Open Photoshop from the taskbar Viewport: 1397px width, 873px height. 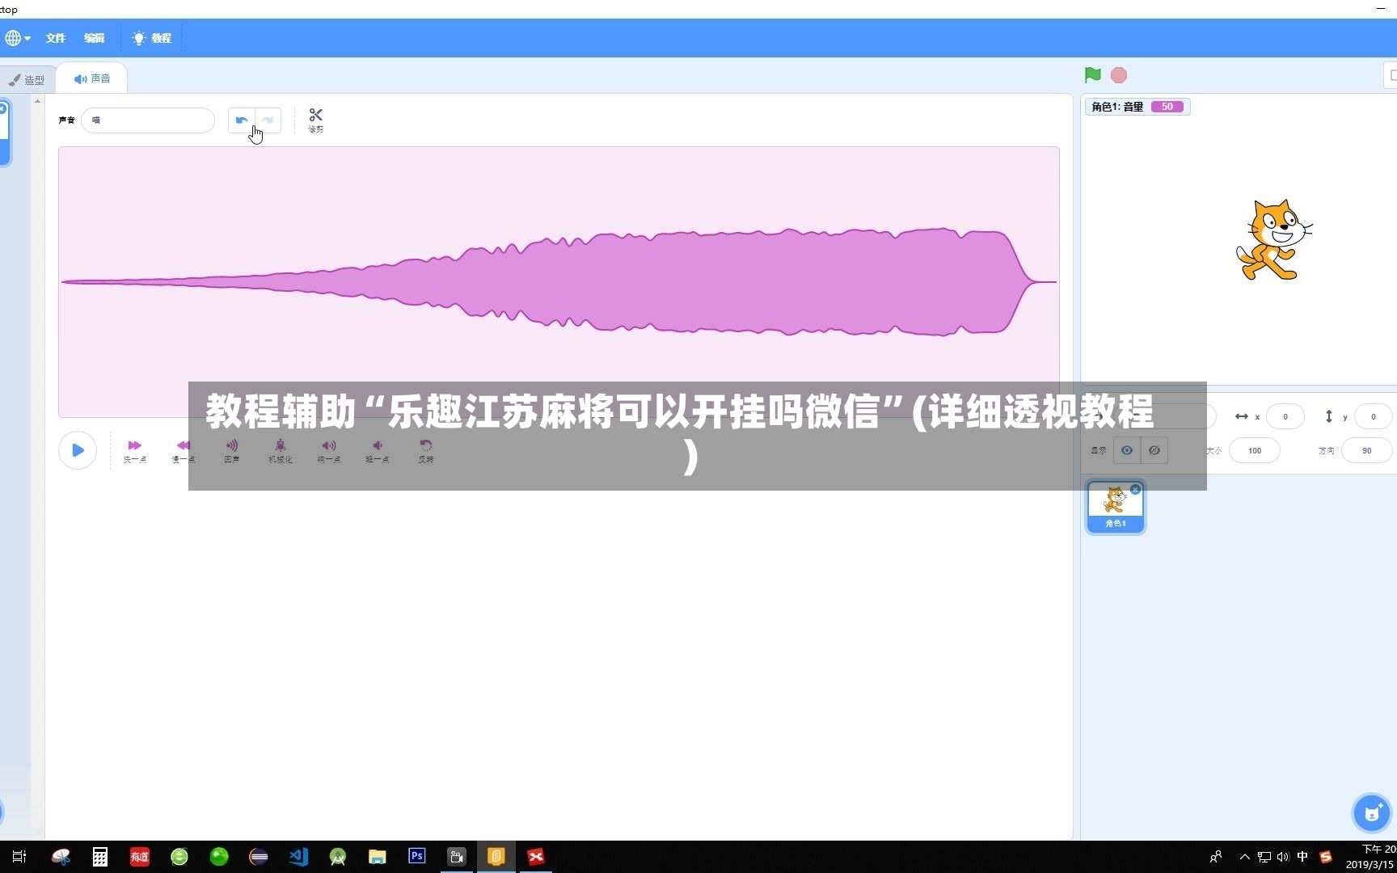[x=417, y=857]
